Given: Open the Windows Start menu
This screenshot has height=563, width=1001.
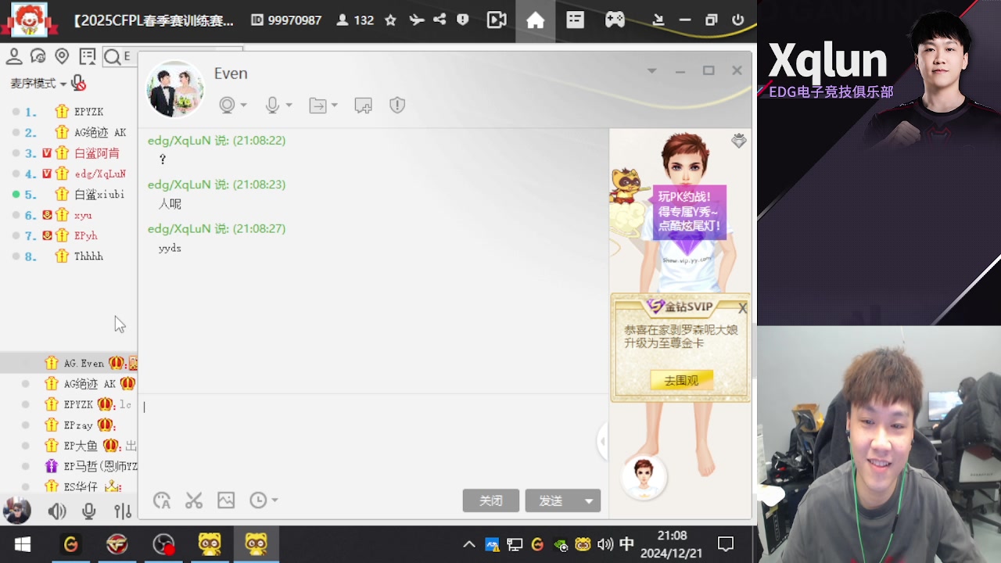Looking at the screenshot, I should point(22,543).
